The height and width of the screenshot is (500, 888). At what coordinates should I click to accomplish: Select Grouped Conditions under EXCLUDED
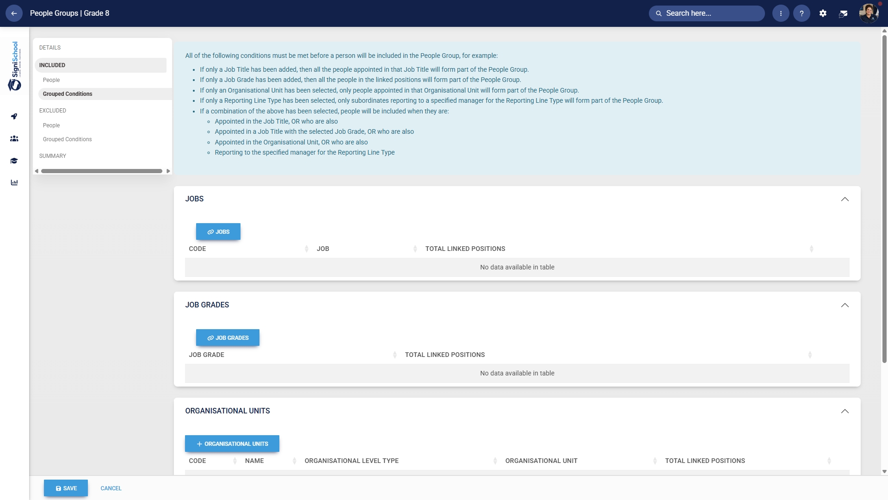[68, 139]
